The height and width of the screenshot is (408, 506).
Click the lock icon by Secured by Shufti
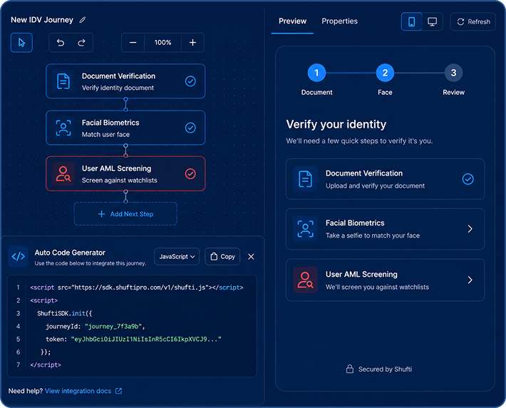349,369
